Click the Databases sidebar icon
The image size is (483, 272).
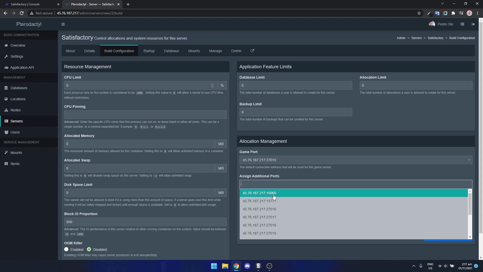click(x=6, y=88)
